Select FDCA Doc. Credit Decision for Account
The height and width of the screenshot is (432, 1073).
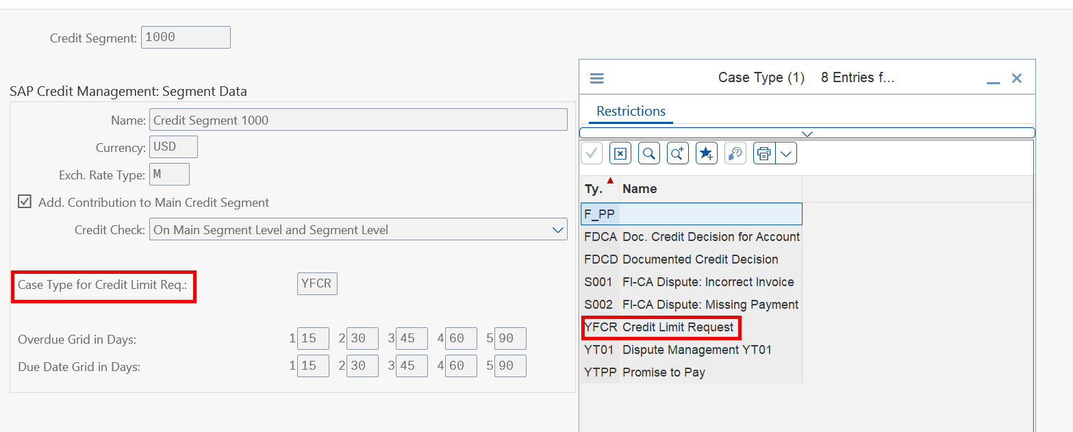click(692, 237)
